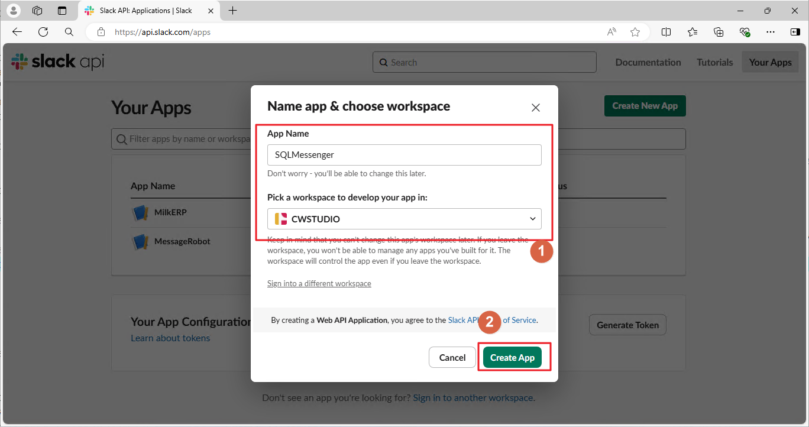Go back to previous page

[x=17, y=32]
